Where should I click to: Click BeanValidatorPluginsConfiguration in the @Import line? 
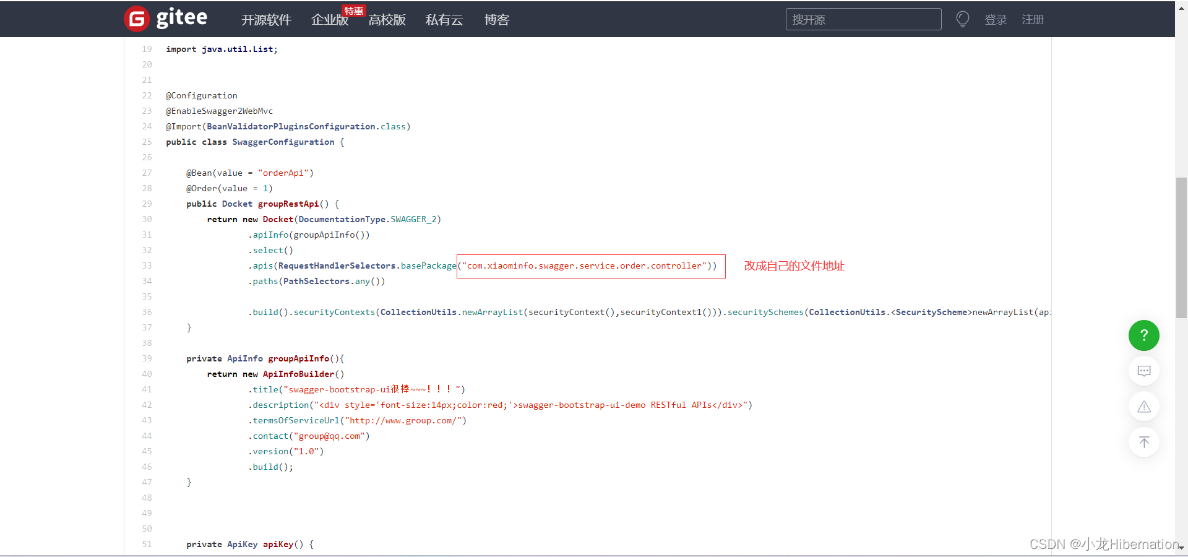tap(291, 126)
